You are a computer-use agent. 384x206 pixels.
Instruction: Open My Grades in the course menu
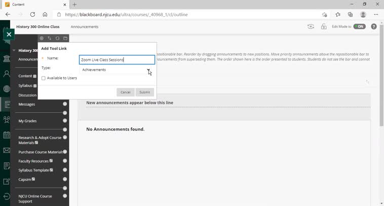tap(27, 121)
